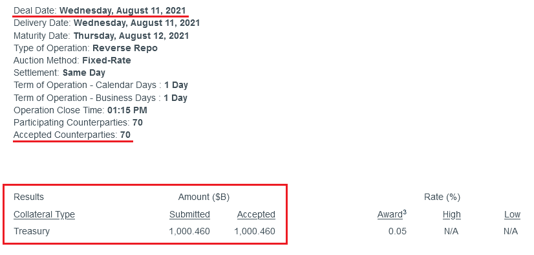Screen dimensions: 534x255
Task: Click the Reverse Repo operation type
Action: (x=125, y=48)
